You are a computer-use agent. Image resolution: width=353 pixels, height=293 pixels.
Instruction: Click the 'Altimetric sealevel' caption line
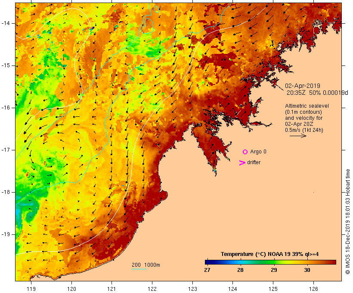[307, 106]
